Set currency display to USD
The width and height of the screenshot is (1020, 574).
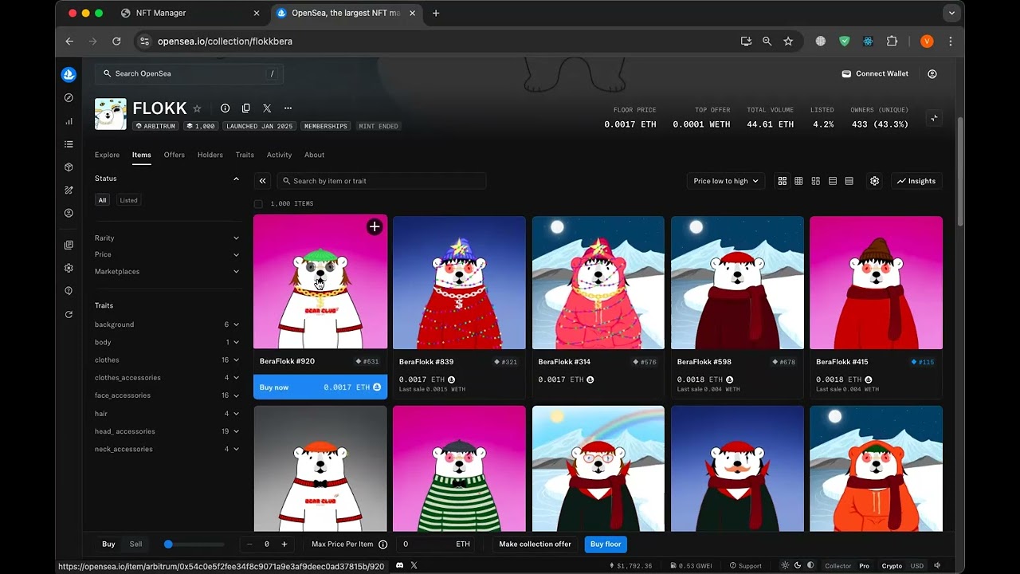coord(917,566)
